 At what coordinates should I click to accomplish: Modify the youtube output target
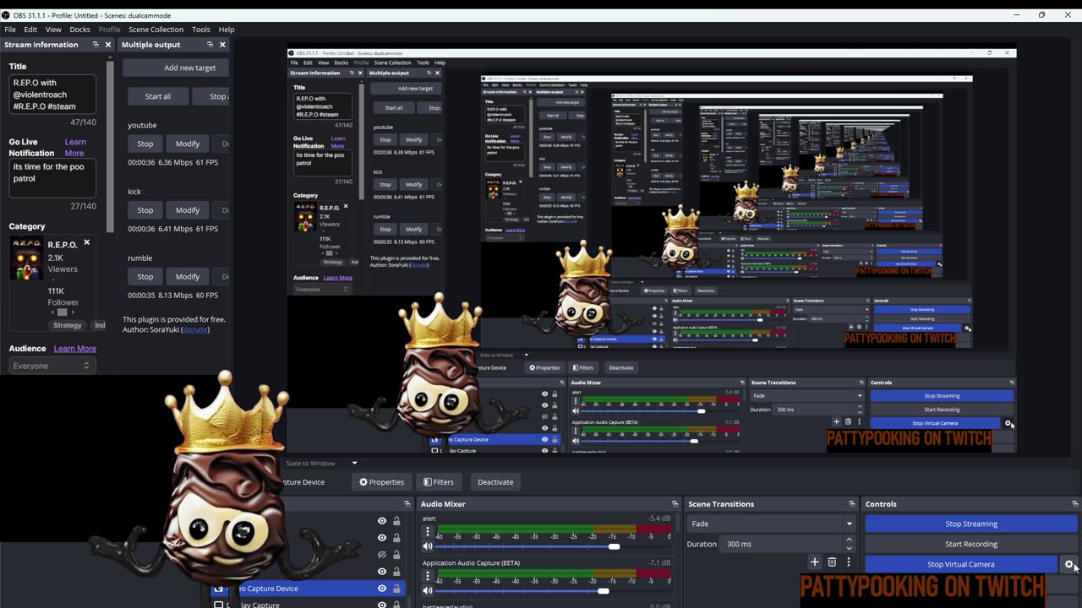pos(188,144)
